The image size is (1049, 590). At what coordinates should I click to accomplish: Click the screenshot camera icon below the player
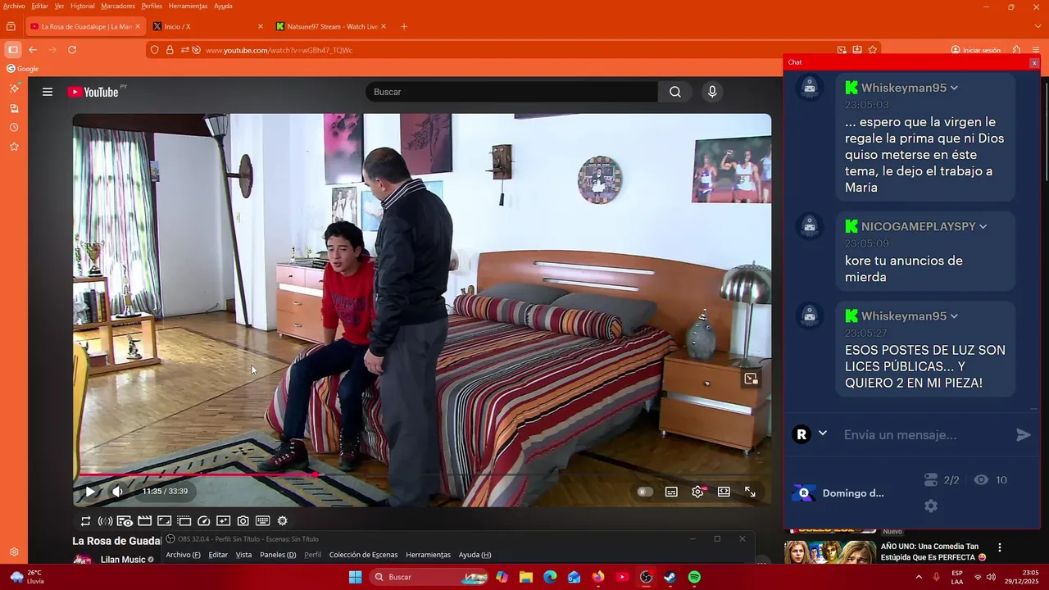point(243,521)
